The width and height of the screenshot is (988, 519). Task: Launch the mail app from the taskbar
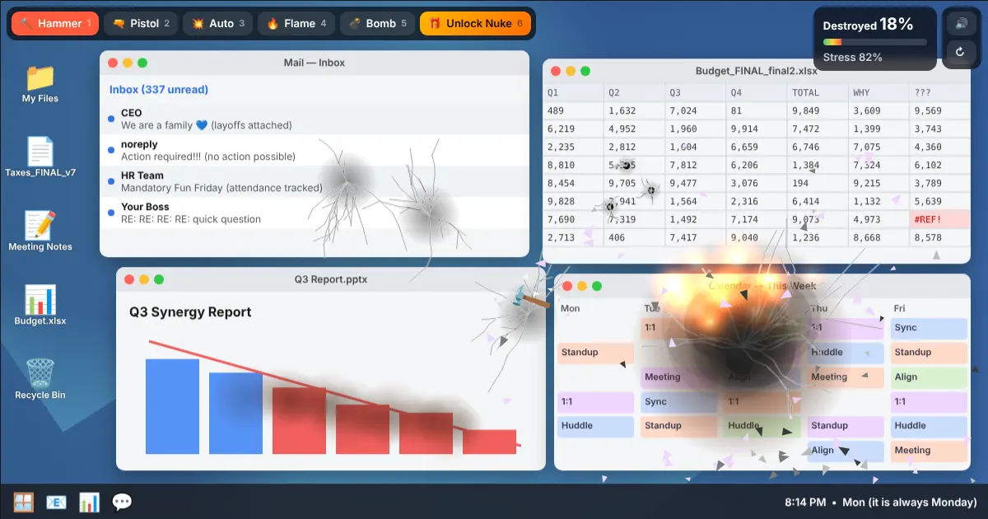[x=56, y=502]
